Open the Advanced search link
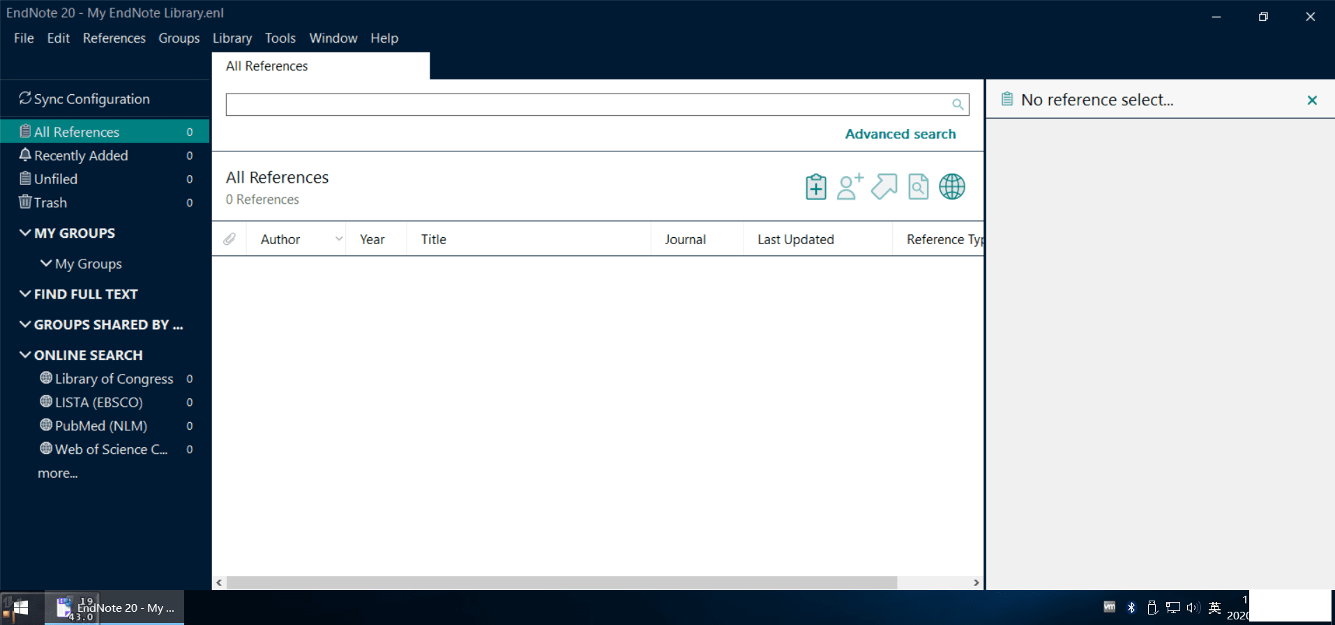The width and height of the screenshot is (1335, 625). 900,134
